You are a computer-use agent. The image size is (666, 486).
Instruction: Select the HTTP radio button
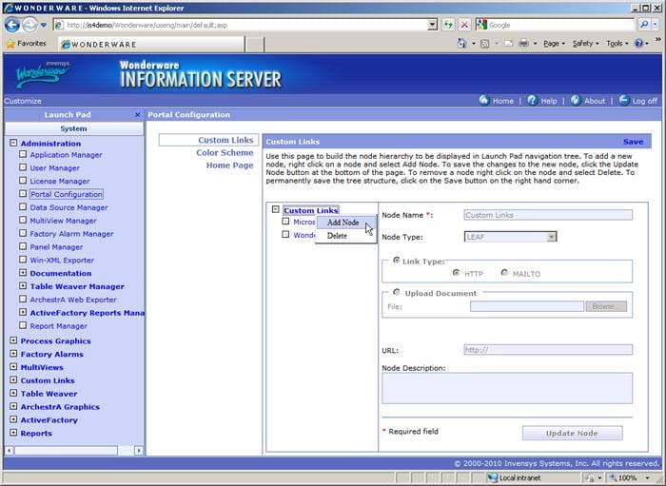click(456, 273)
